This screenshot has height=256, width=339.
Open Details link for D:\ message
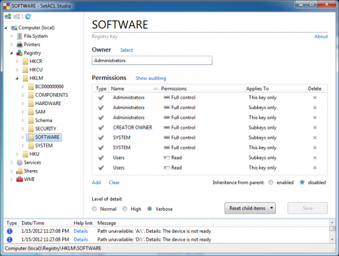pos(81,240)
